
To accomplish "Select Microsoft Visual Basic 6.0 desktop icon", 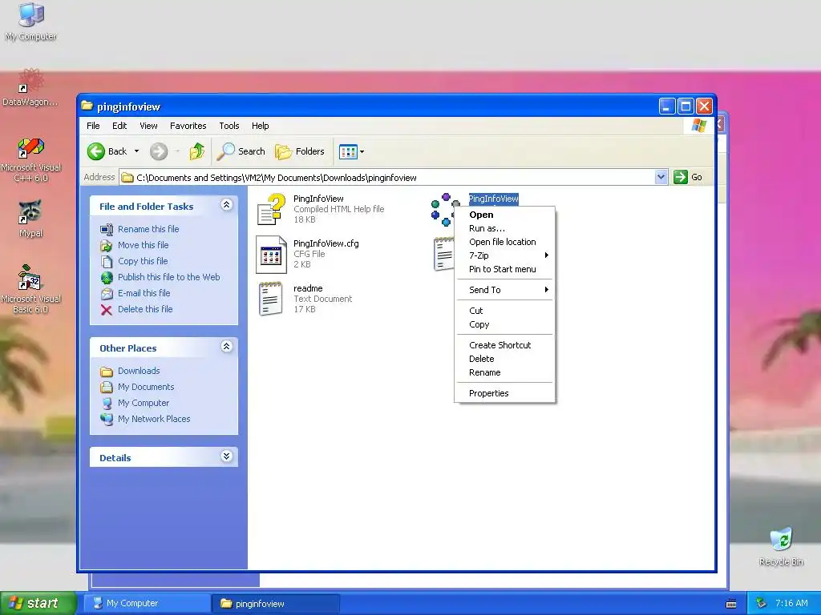I will pos(30,277).
